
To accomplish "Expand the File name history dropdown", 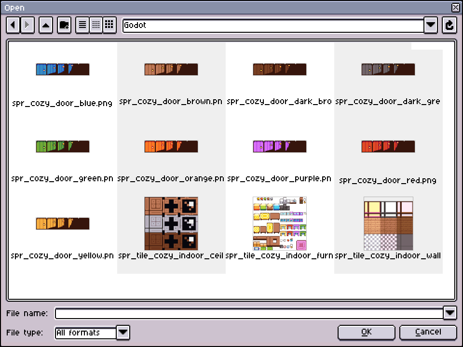I will tap(450, 313).
